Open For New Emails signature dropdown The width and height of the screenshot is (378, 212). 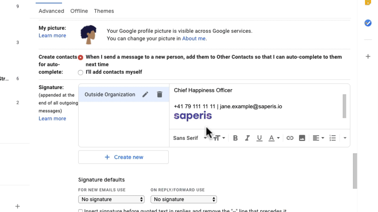coord(111,199)
